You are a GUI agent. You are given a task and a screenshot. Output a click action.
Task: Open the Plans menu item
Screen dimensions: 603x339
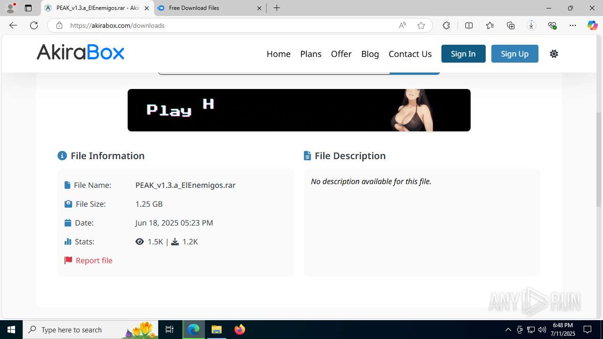311,54
